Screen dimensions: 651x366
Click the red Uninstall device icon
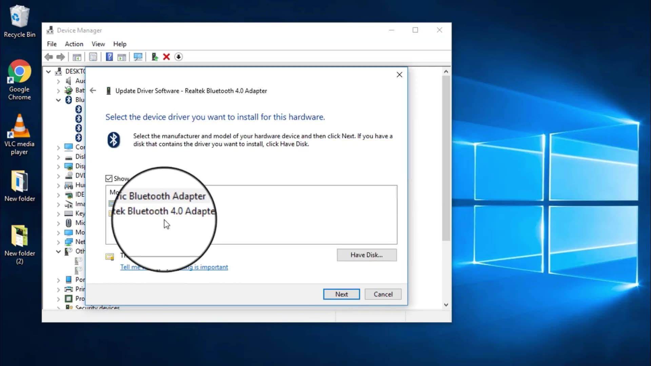pos(166,57)
